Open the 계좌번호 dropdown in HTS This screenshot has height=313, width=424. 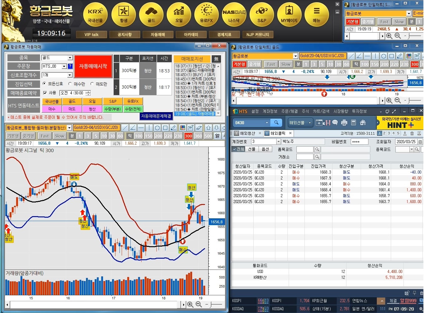pyautogui.click(x=278, y=142)
